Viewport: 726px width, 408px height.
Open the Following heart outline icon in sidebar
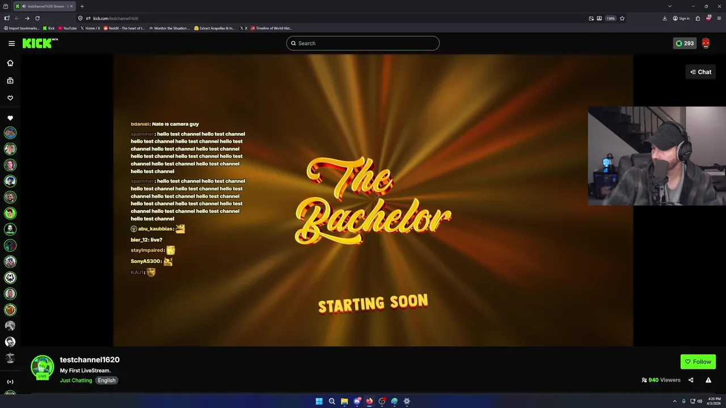tap(10, 98)
